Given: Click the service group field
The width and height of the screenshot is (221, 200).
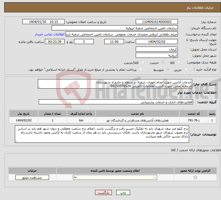Looking at the screenshot, I should [x=116, y=102].
